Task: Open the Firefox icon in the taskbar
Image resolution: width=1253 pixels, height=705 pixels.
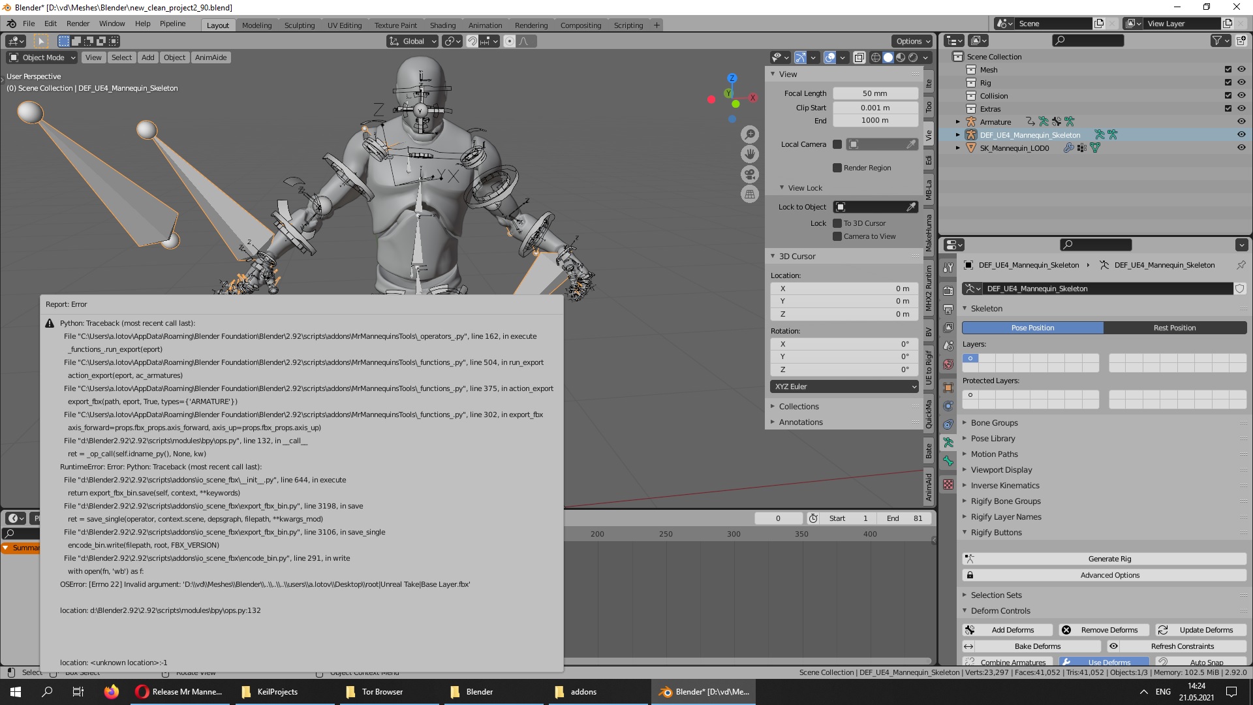Action: [x=112, y=692]
